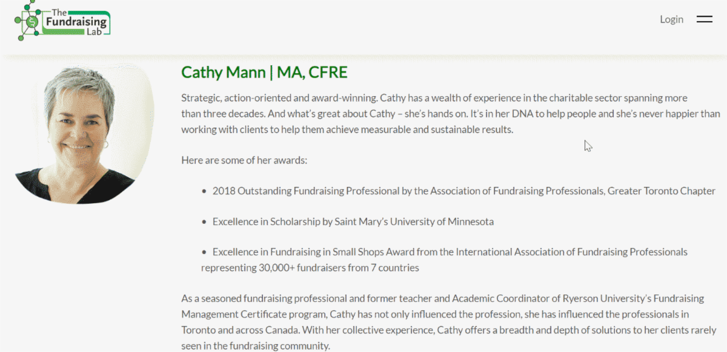Click bullet dot before Excellence in Scholarship
The width and height of the screenshot is (727, 352).
click(205, 222)
